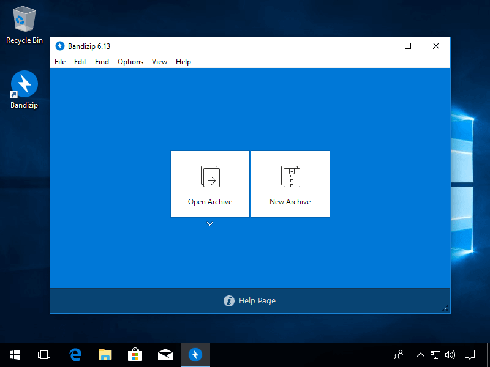The image size is (490, 367).
Task: Open the View menu
Action: tap(159, 62)
